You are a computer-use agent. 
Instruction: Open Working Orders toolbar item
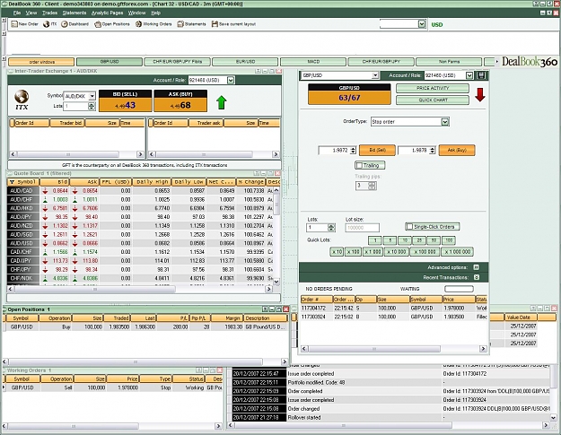[153, 24]
